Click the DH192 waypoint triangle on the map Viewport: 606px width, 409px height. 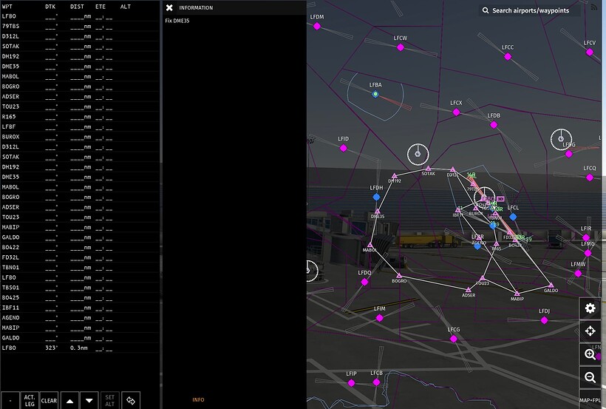click(x=394, y=176)
